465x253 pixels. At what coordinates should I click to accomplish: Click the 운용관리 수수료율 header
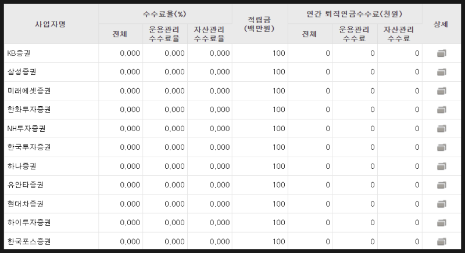coord(164,34)
